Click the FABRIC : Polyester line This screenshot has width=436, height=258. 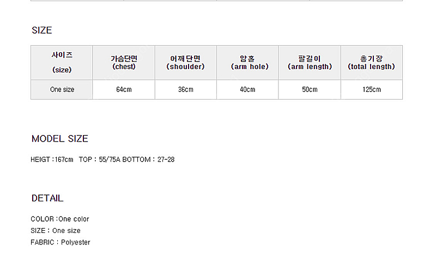(x=60, y=242)
